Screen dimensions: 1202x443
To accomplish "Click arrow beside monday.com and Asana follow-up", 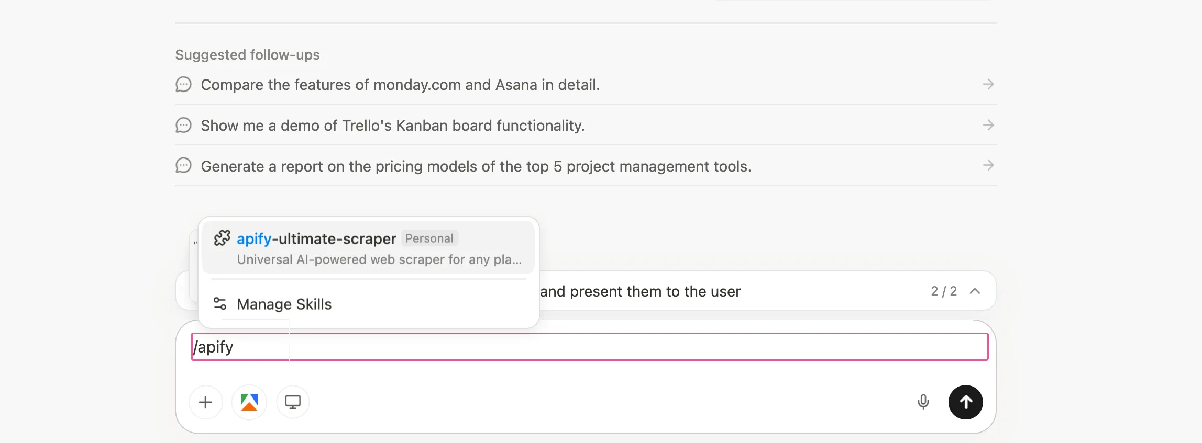I will (988, 84).
